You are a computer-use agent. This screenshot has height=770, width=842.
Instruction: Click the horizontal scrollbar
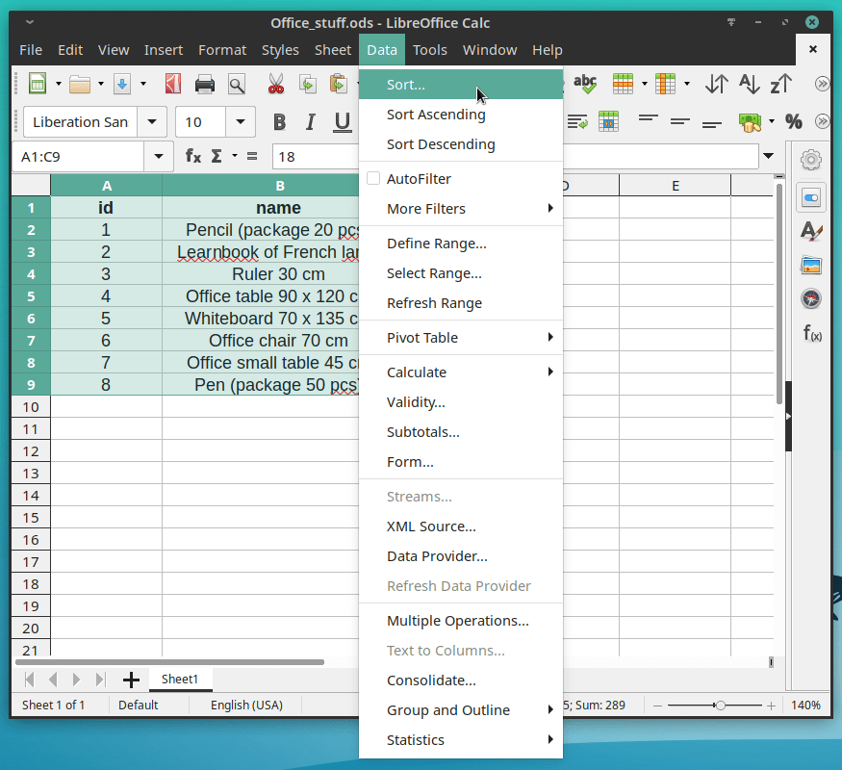[169, 662]
